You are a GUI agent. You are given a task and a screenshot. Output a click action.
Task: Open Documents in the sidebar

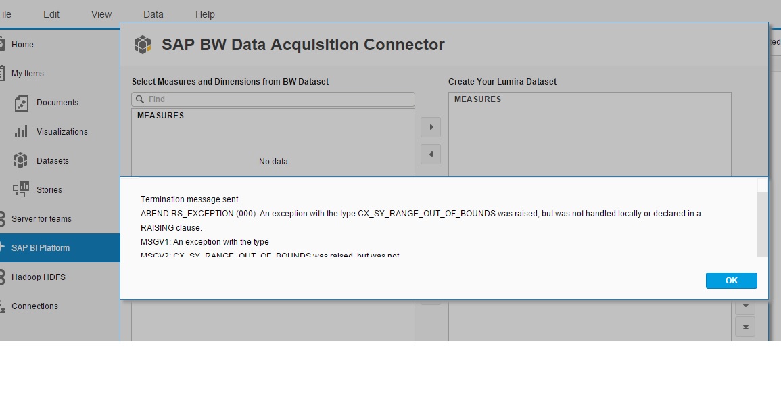pyautogui.click(x=57, y=103)
